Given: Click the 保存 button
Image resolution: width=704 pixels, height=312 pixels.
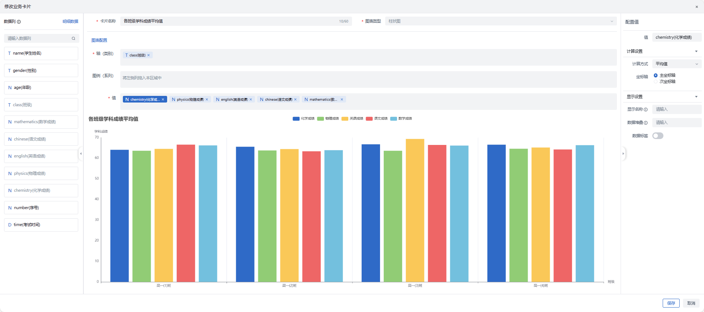Looking at the screenshot, I should click(x=671, y=303).
